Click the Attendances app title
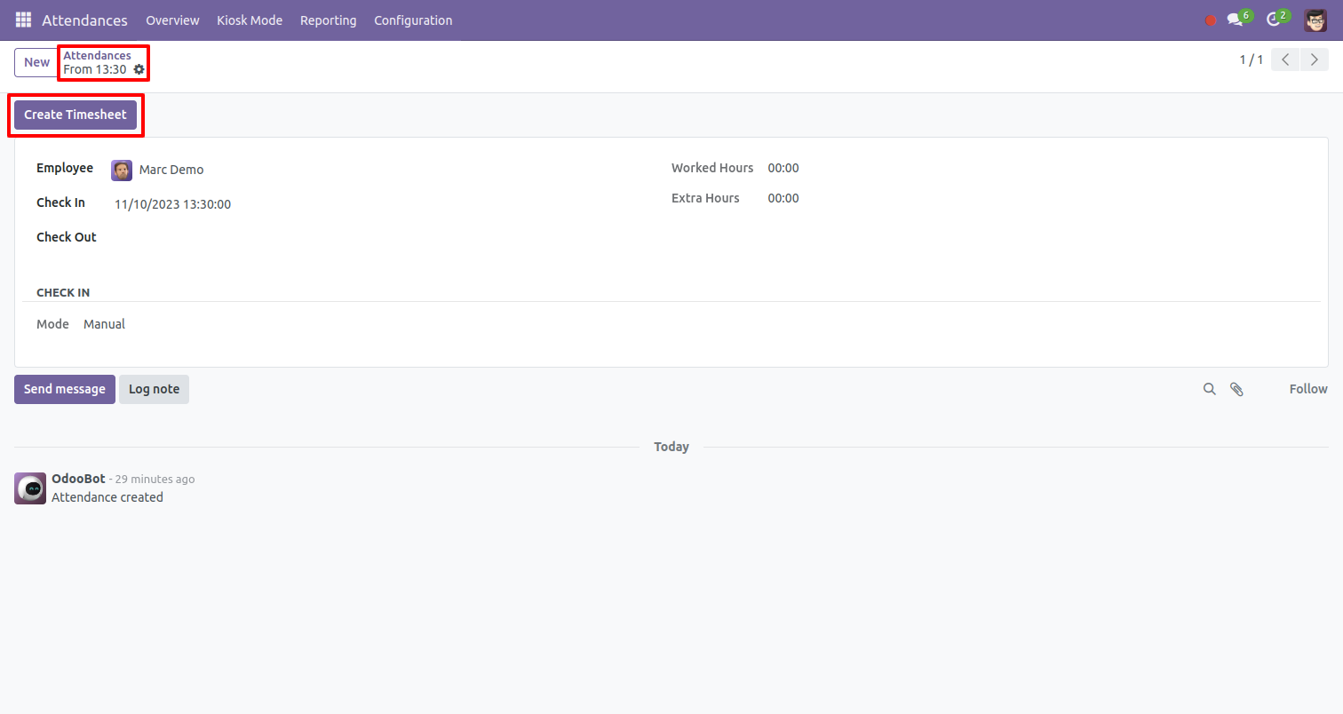The image size is (1343, 714). point(84,20)
